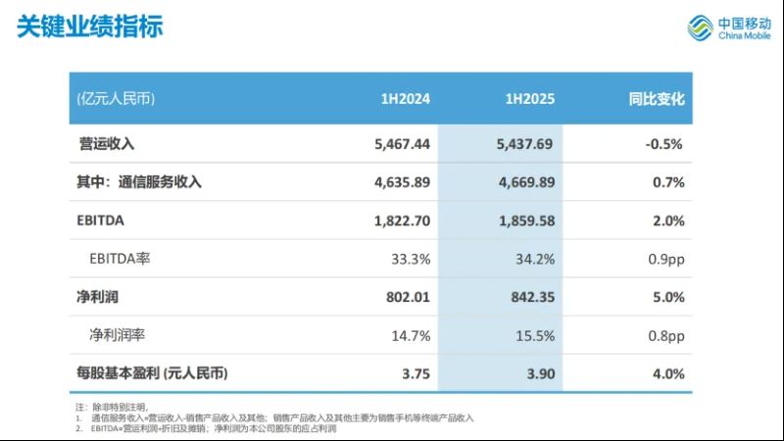The width and height of the screenshot is (784, 441).
Task: Click the slide title 关键业绩指标
Action: coord(90,26)
